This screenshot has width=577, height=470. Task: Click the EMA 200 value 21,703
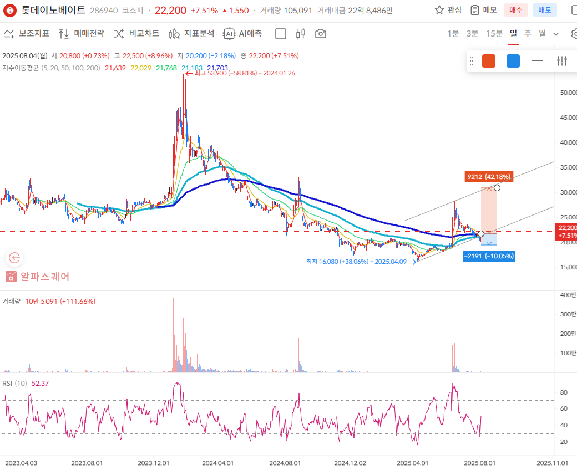[x=217, y=68]
